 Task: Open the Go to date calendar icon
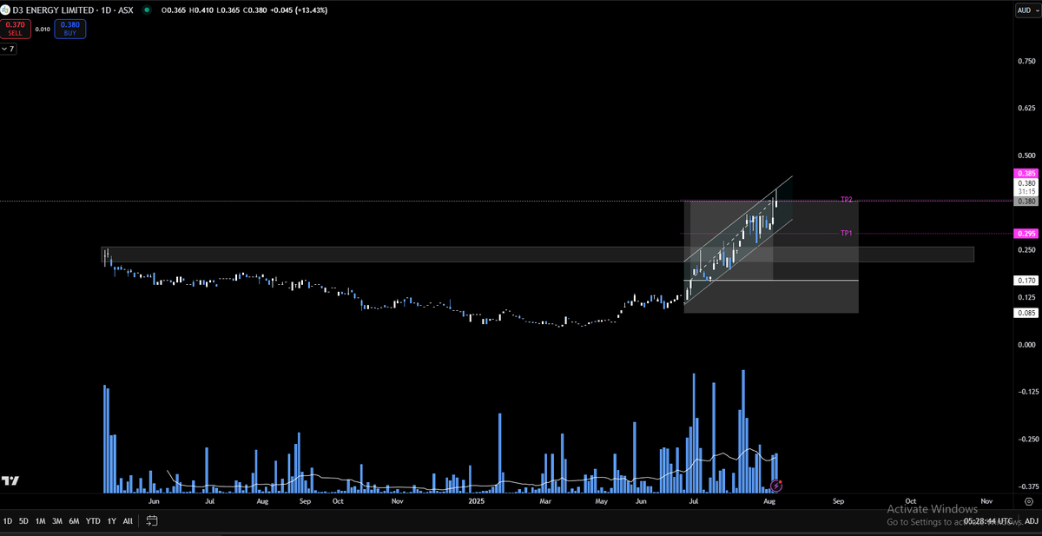click(x=152, y=520)
